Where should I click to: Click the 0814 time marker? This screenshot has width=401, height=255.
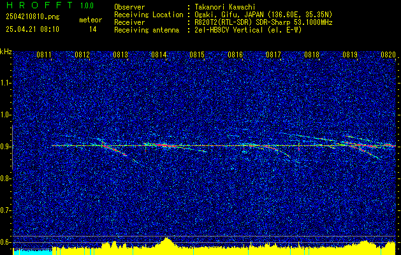click(x=159, y=55)
